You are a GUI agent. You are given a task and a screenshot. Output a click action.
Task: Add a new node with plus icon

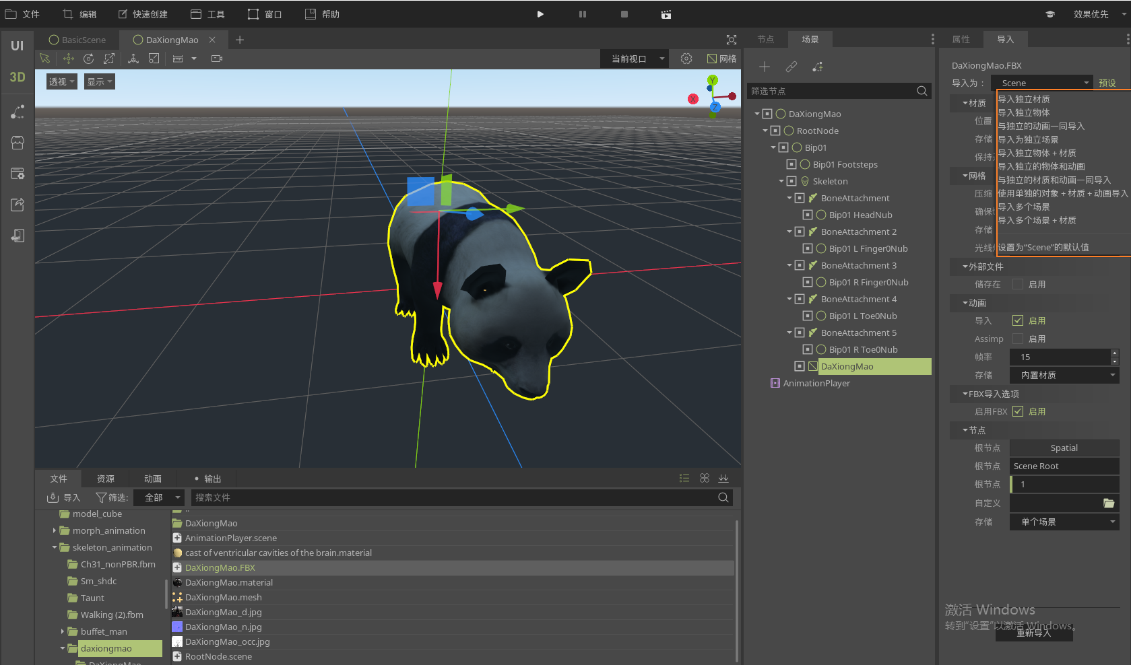click(765, 67)
